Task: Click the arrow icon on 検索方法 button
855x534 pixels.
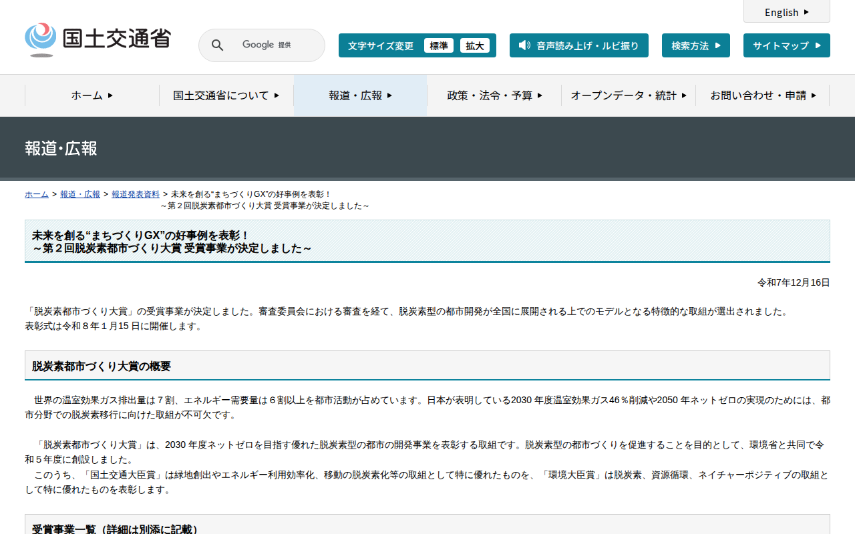Action: click(x=717, y=45)
